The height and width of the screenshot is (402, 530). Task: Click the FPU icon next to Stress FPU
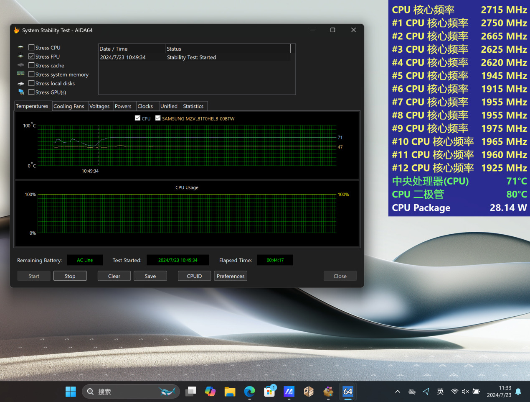20,56
